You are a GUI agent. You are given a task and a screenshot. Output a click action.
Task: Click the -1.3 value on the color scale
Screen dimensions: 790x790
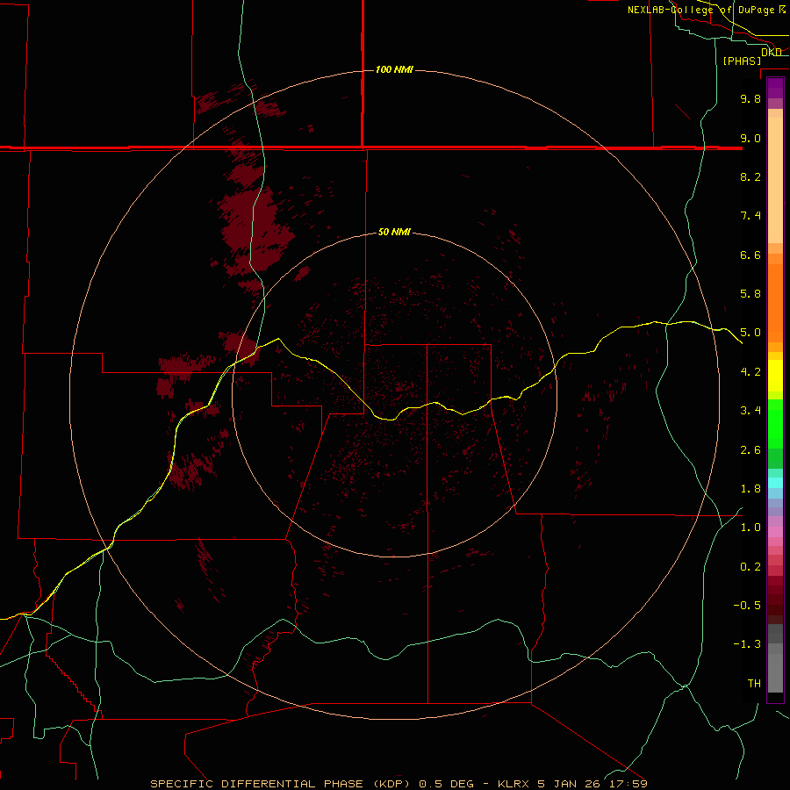click(x=747, y=644)
